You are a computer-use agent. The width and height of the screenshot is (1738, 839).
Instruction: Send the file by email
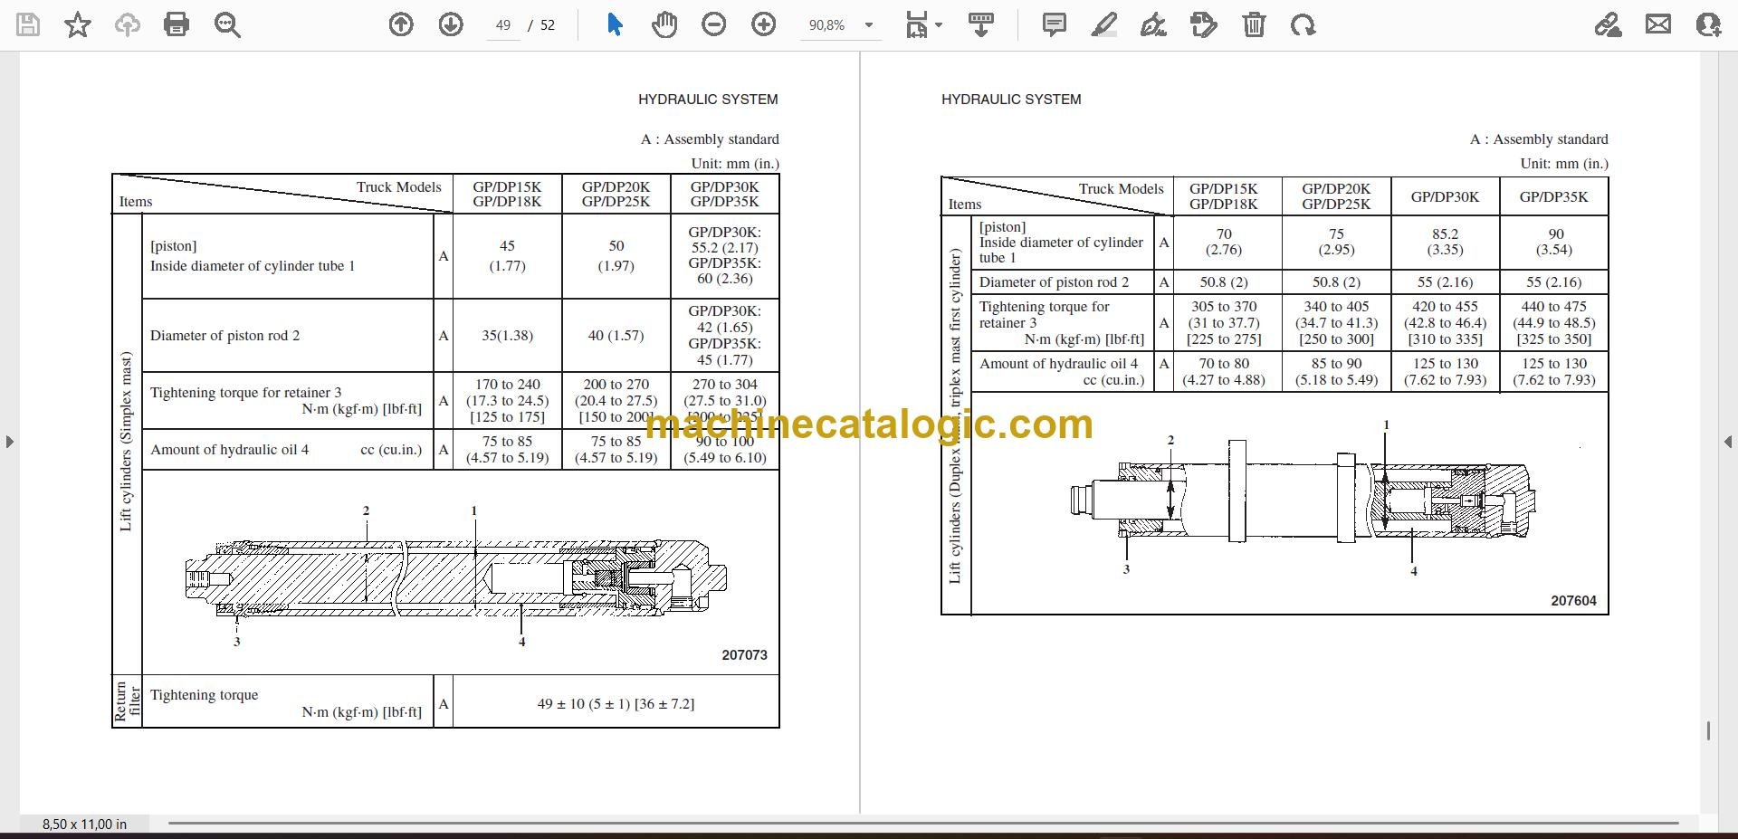(x=1658, y=24)
